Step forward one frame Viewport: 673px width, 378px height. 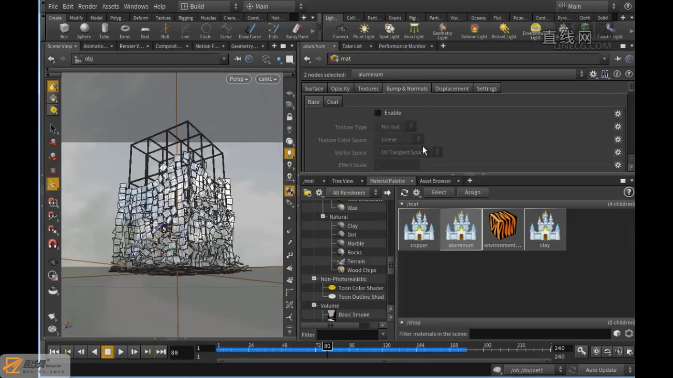pos(134,352)
